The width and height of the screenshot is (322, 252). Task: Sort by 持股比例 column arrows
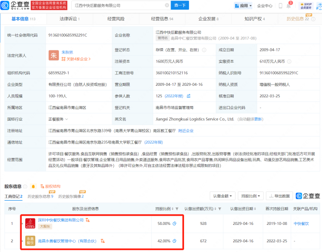[172, 209]
